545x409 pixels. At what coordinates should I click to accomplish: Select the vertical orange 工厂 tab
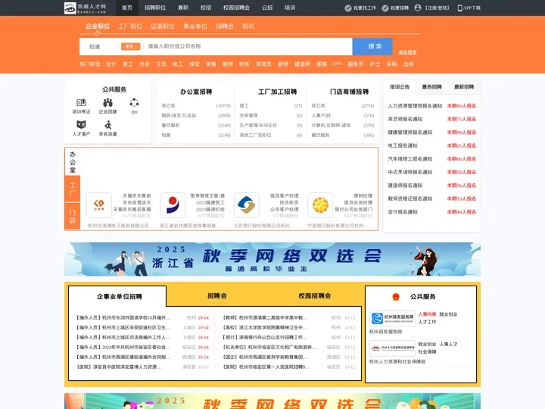tap(73, 189)
